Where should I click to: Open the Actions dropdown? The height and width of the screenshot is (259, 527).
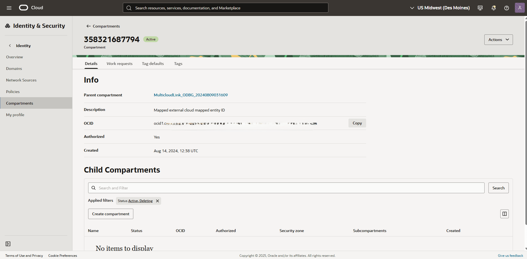click(x=498, y=39)
